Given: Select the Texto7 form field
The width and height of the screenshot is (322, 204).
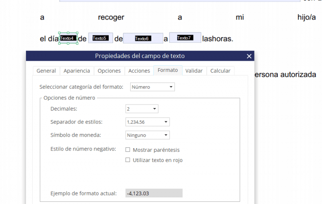Looking at the screenshot, I should (x=185, y=37).
